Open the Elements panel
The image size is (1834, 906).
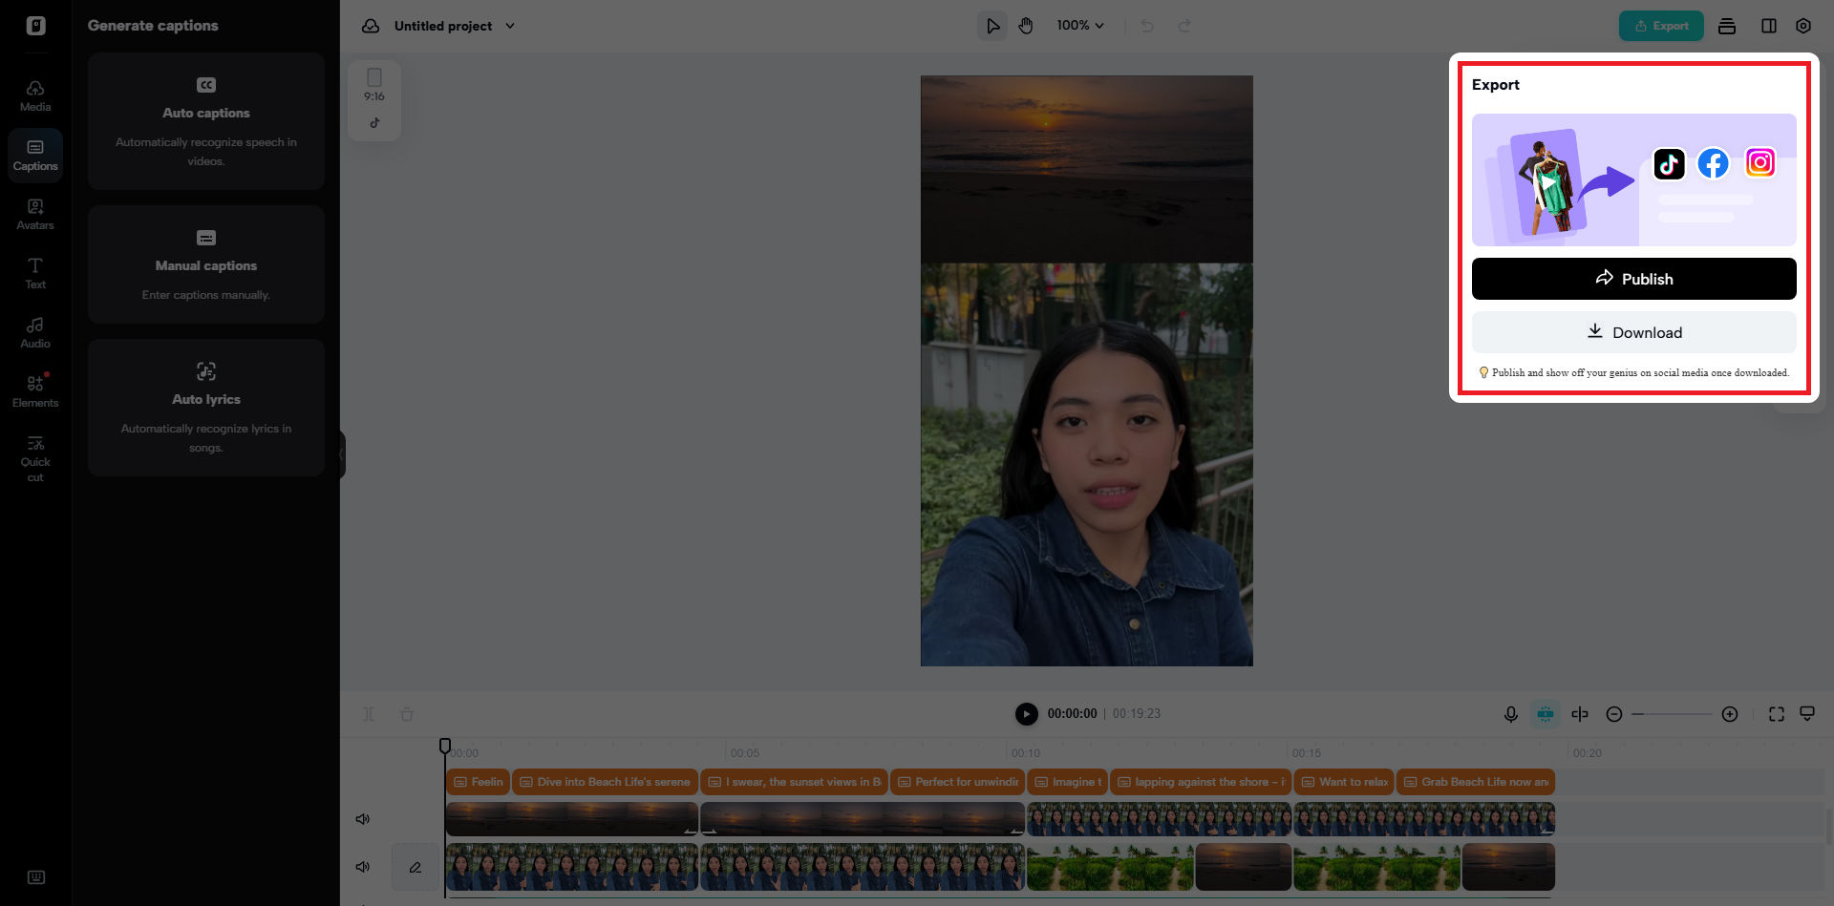point(34,390)
